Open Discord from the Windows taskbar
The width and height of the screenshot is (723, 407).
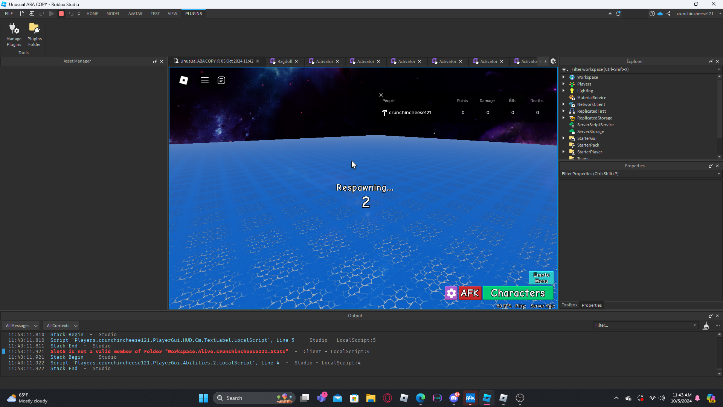(x=454, y=398)
